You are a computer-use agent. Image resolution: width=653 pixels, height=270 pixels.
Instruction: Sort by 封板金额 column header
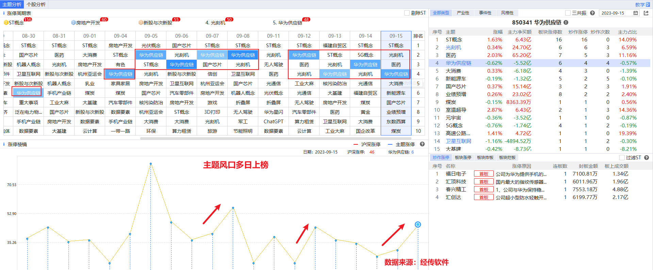pos(588,166)
